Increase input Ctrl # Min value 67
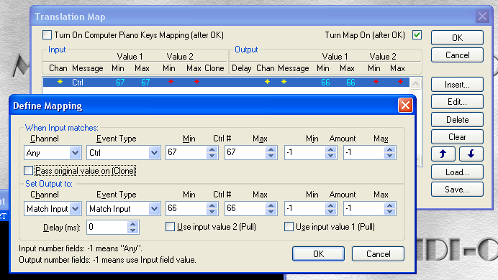498x280 pixels. coord(212,149)
